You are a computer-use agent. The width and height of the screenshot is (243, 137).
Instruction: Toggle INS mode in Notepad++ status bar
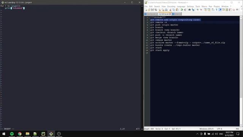(237, 129)
